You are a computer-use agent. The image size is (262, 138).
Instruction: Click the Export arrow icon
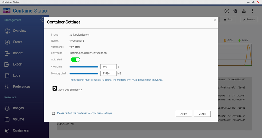[7, 64]
